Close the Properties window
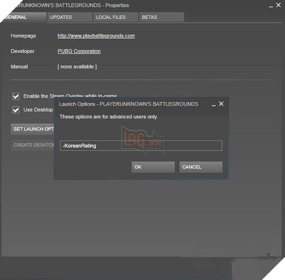 278,5
